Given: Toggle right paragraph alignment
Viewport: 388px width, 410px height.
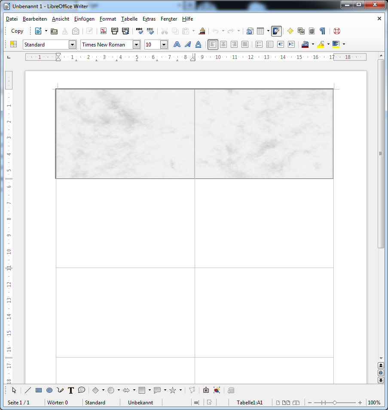Looking at the screenshot, I should pyautogui.click(x=234, y=44).
